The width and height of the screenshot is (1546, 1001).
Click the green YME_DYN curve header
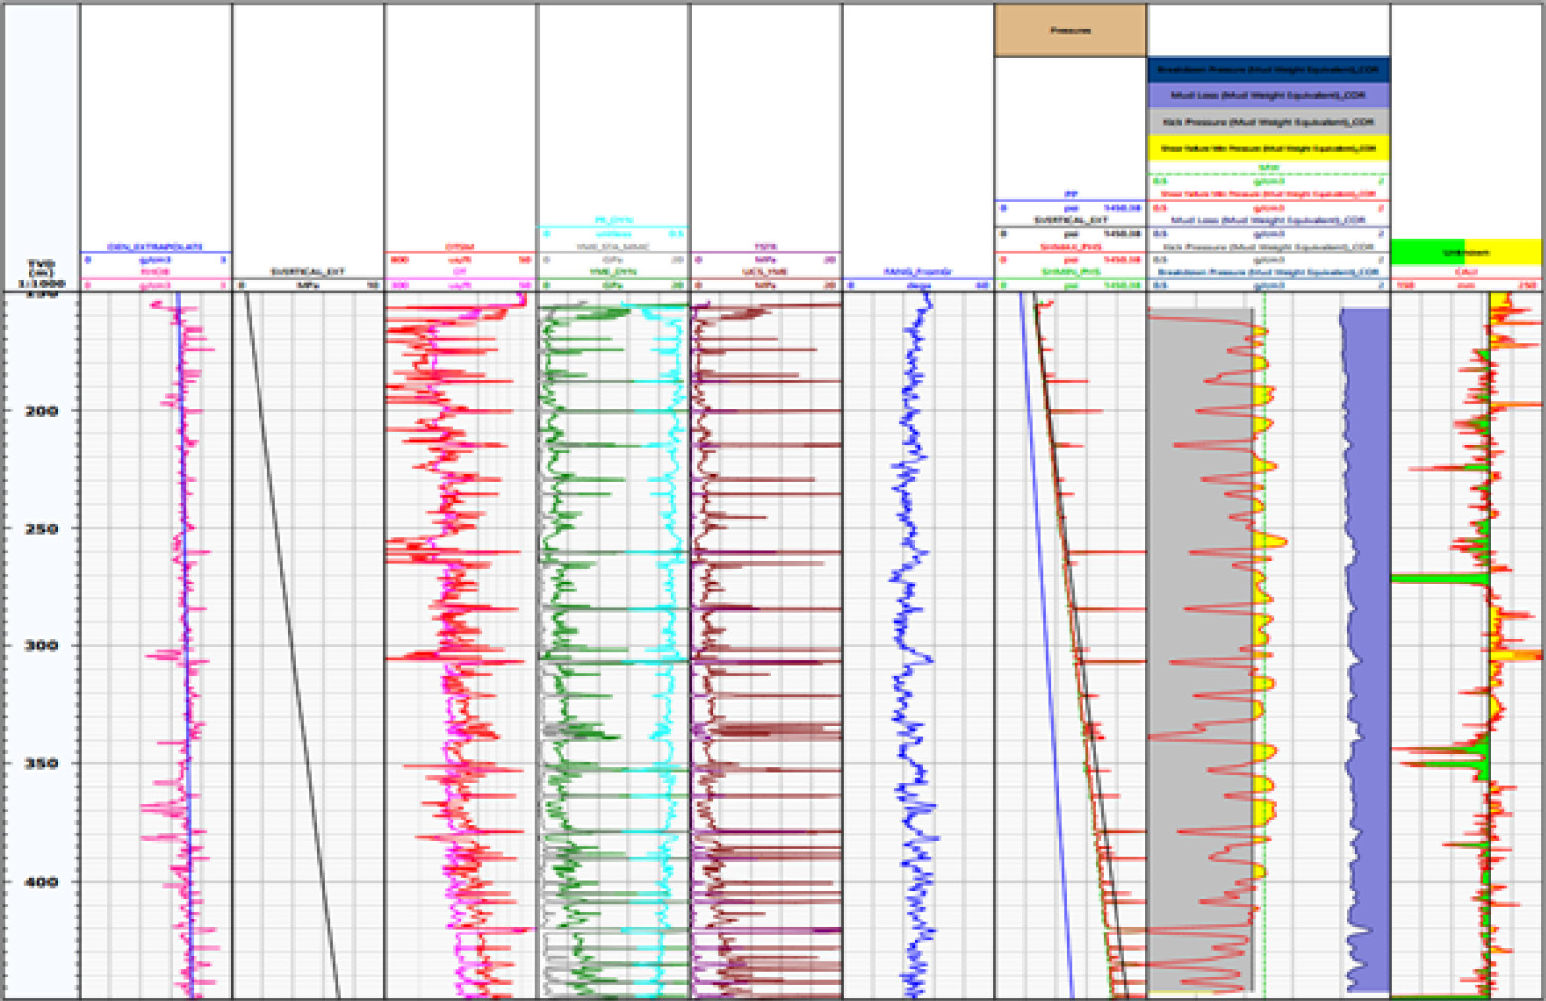pos(613,271)
